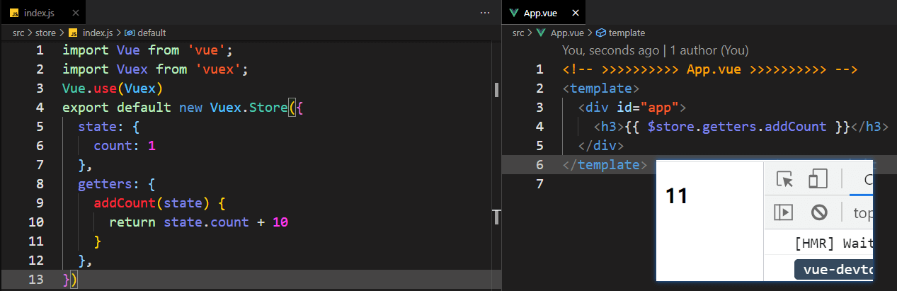Click the JS file icon in index.js breadcrumb
Image resolution: width=897 pixels, height=291 pixels.
pyautogui.click(x=74, y=33)
